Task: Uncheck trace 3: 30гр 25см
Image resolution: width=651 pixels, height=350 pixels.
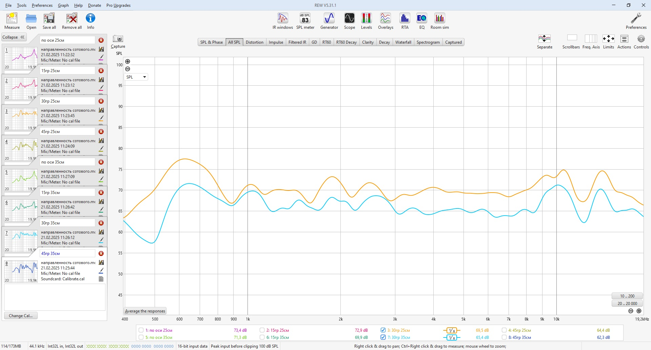Action: 383,330
